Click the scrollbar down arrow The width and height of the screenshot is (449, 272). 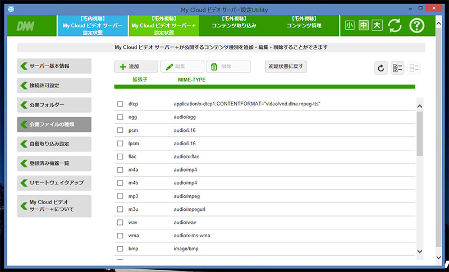(420, 252)
